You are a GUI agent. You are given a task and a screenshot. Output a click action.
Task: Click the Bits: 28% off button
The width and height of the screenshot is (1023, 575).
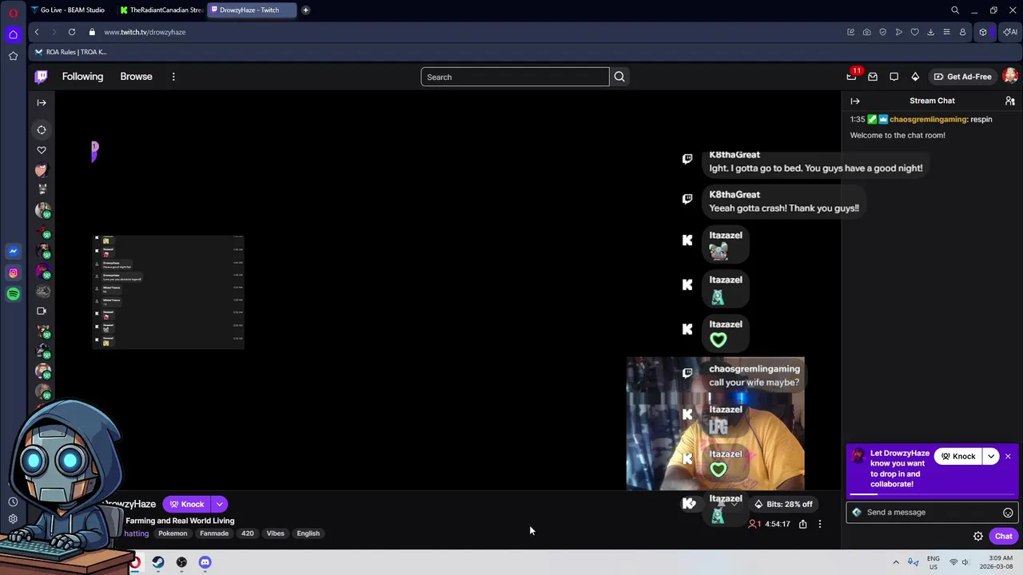point(783,504)
